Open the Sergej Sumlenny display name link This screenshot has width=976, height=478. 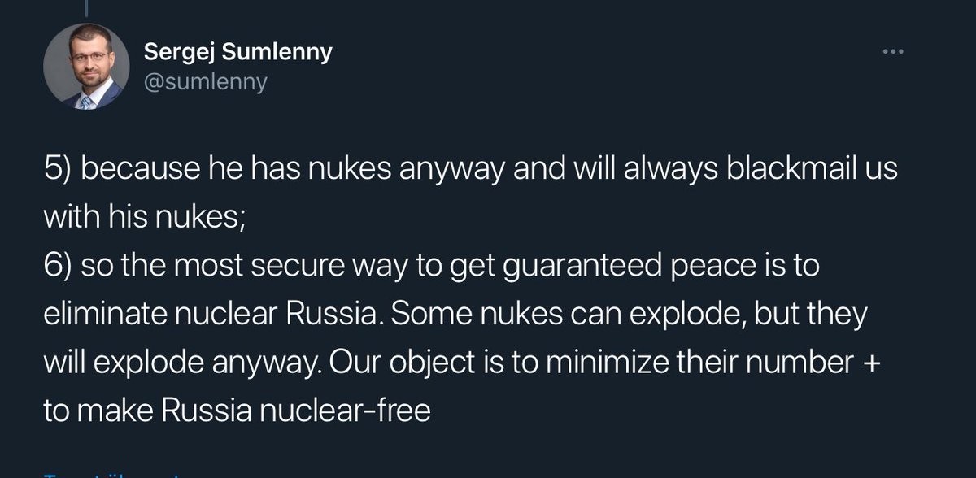point(237,53)
